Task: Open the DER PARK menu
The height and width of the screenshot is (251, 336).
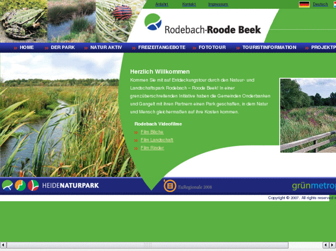Action: 63,47
